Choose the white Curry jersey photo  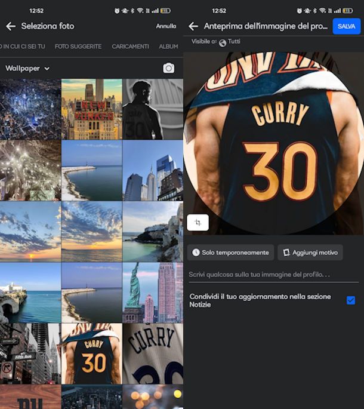(x=153, y=353)
